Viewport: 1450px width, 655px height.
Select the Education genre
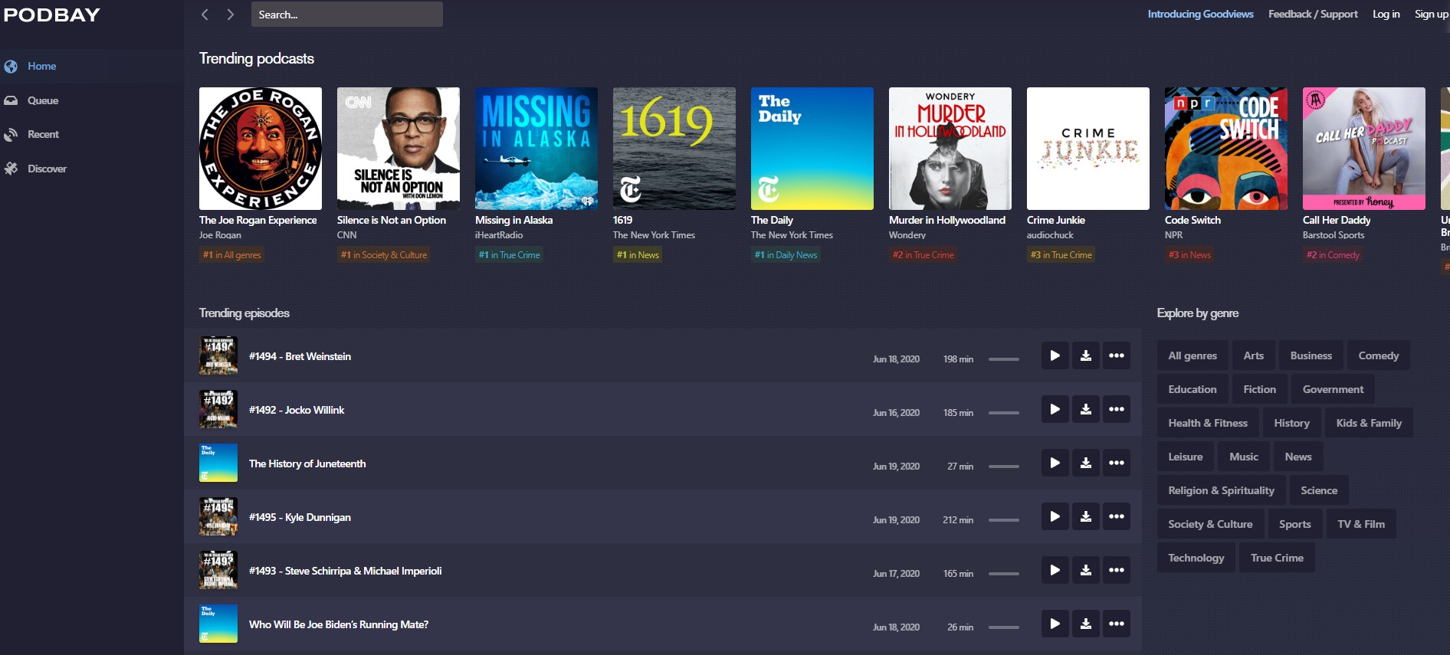(x=1192, y=389)
